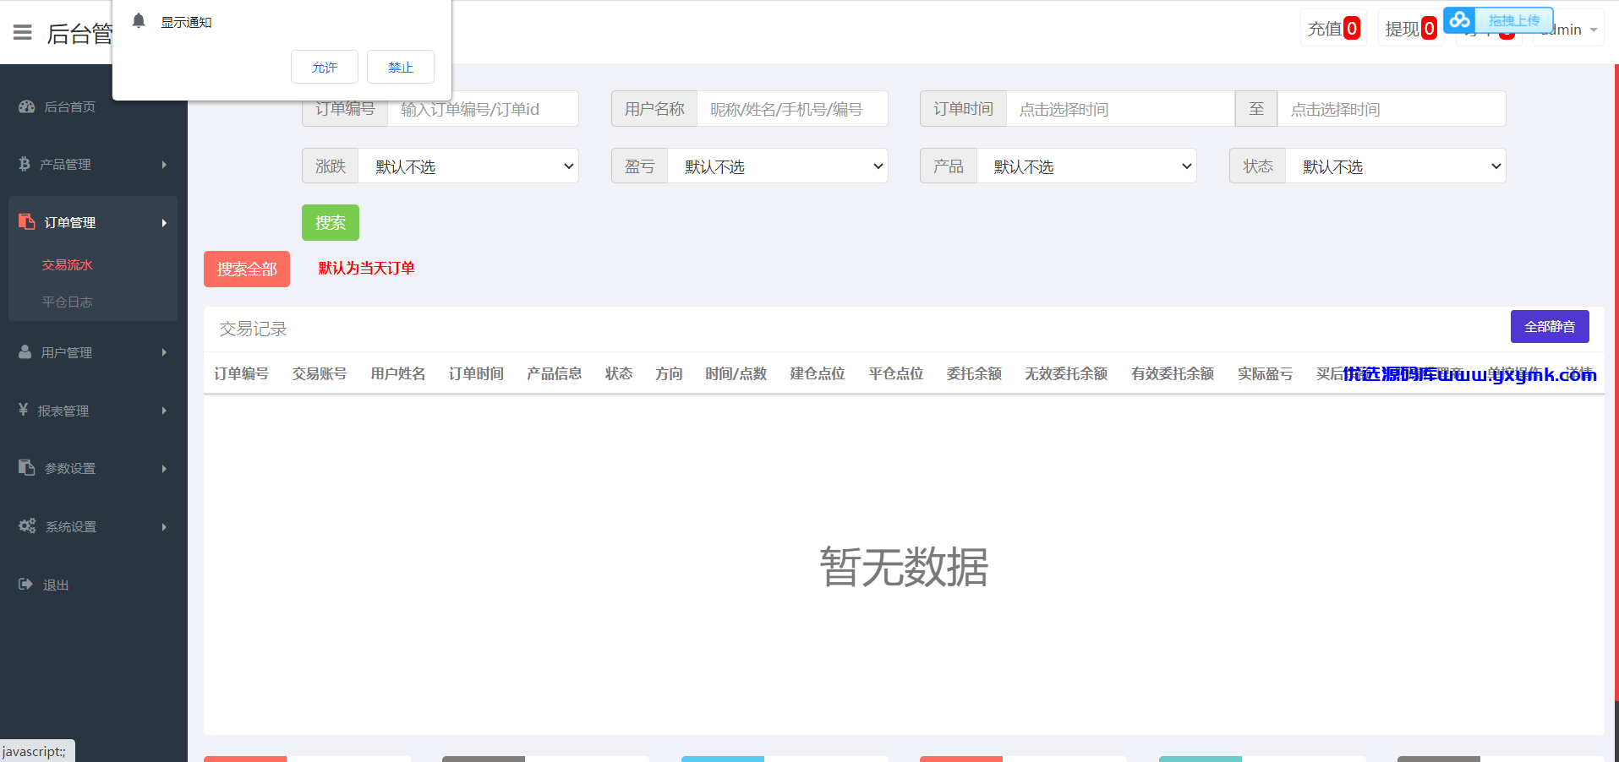Open 交易流水 submenu item
The image size is (1619, 762).
(68, 264)
